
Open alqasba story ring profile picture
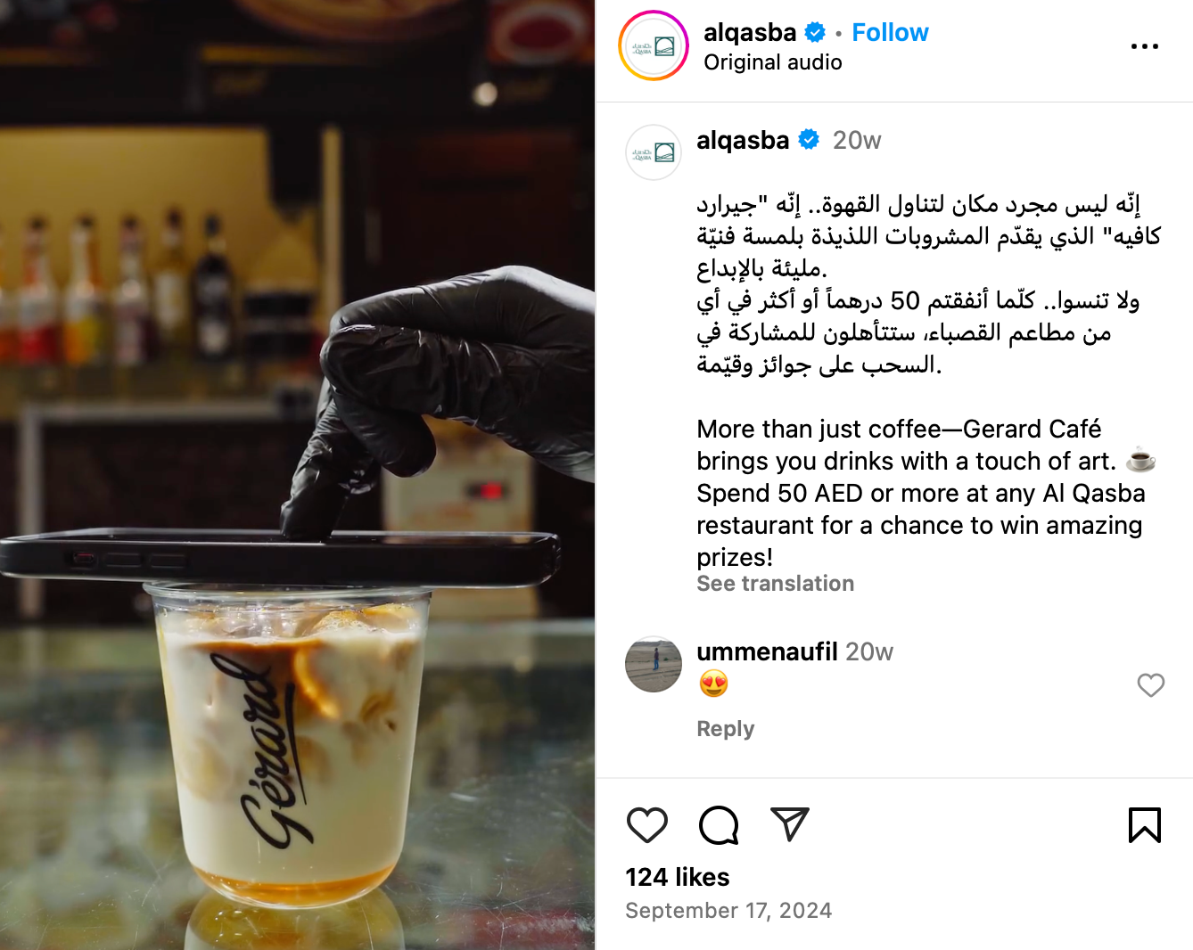point(654,46)
